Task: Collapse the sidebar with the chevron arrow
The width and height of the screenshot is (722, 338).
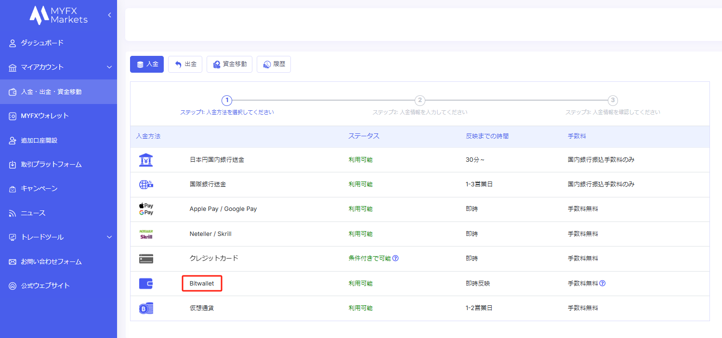Action: tap(109, 15)
